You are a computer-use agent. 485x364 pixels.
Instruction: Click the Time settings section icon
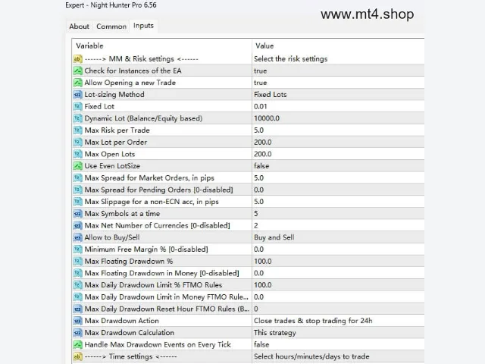point(77,356)
